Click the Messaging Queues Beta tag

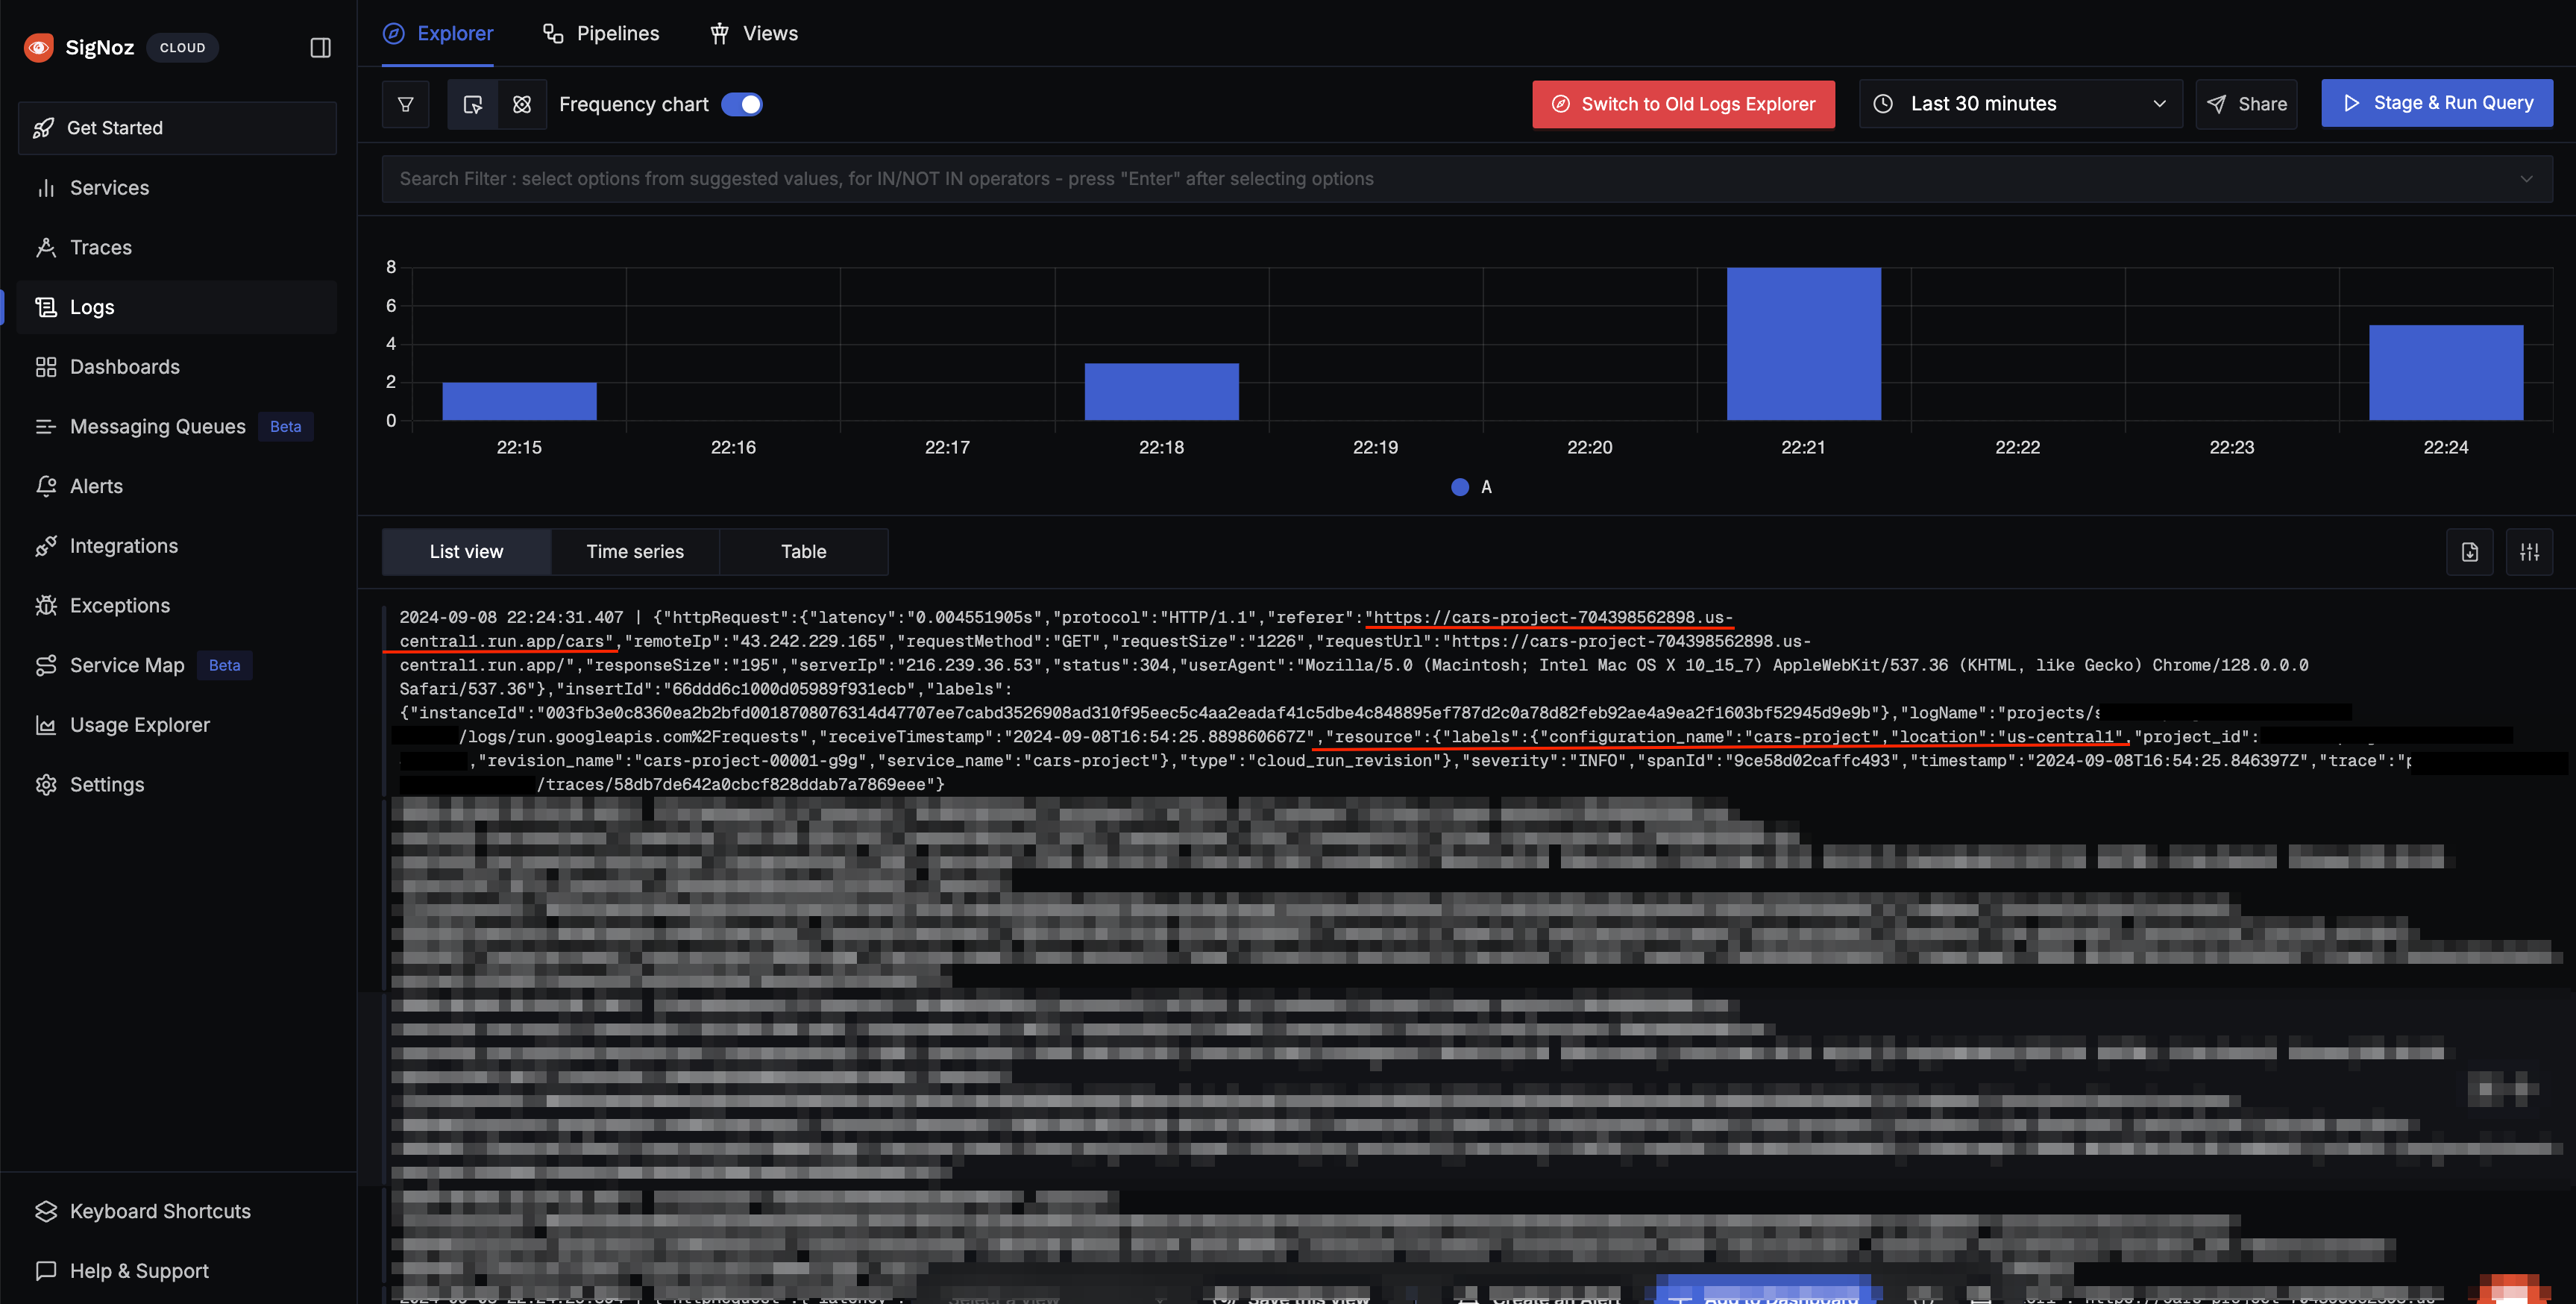285,426
